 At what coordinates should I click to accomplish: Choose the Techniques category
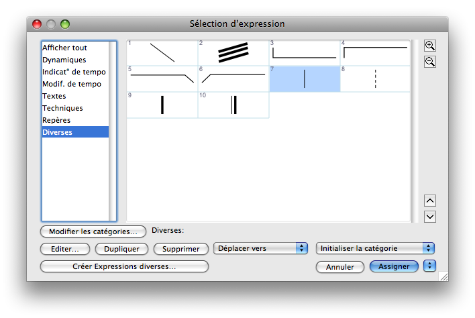63,108
